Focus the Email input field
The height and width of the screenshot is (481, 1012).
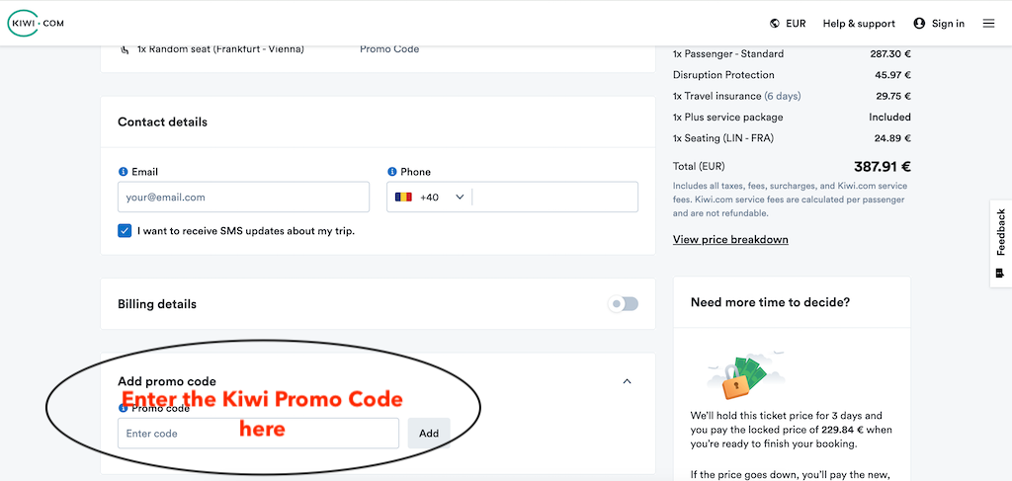coord(243,198)
